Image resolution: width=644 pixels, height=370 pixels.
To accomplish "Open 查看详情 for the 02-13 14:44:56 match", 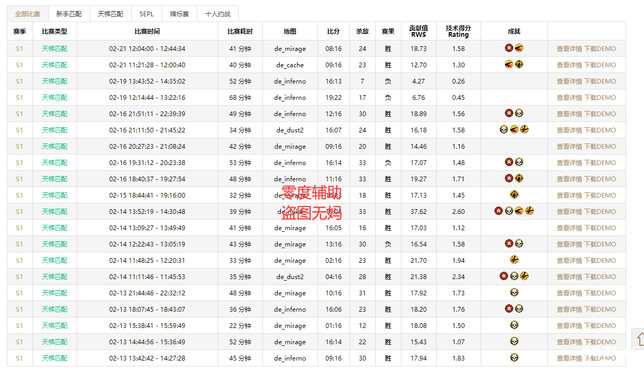I will (569, 342).
